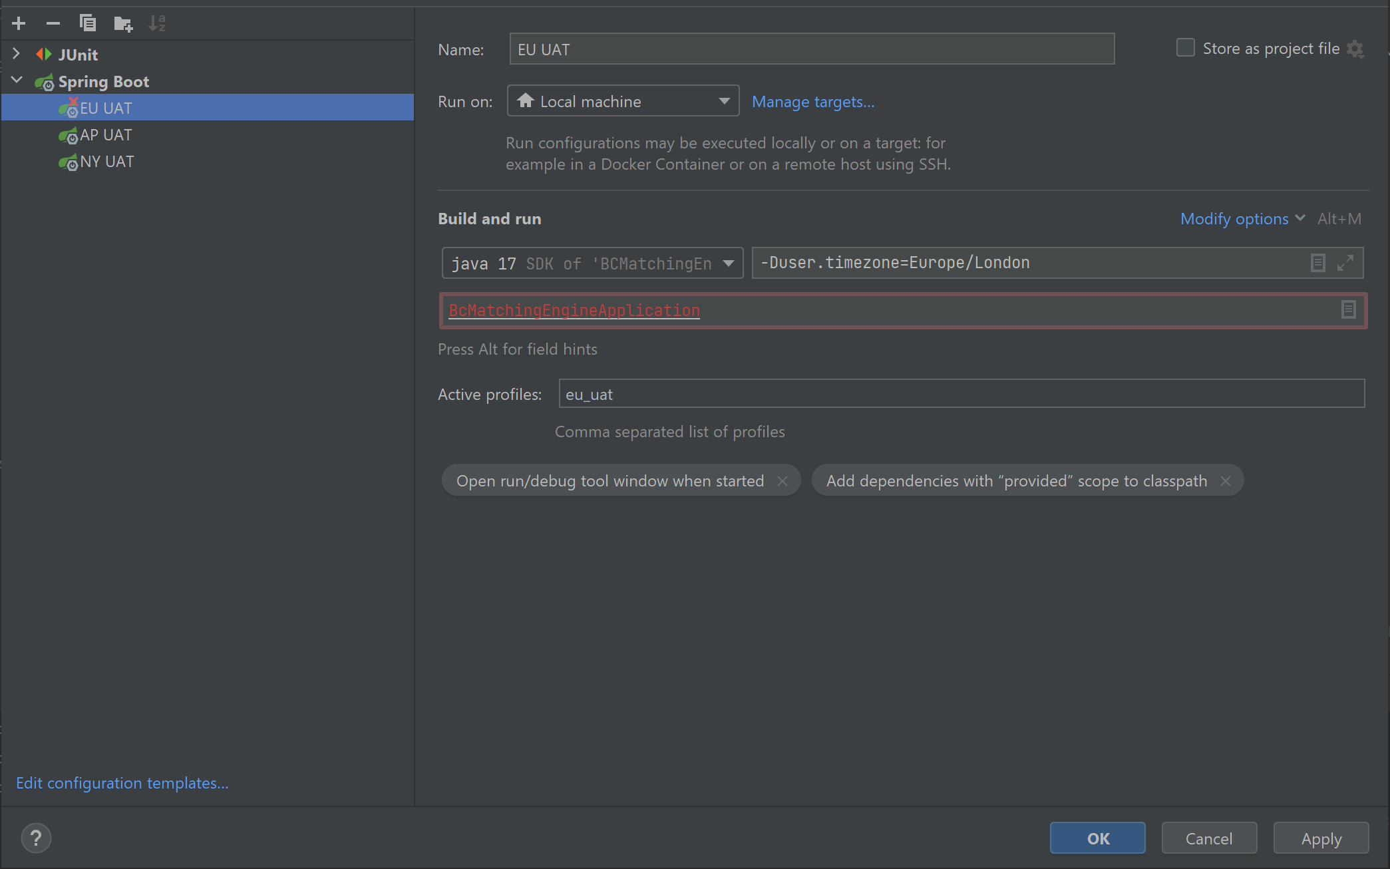1390x869 pixels.
Task: Sort configurations alphabetically
Action: 157,23
